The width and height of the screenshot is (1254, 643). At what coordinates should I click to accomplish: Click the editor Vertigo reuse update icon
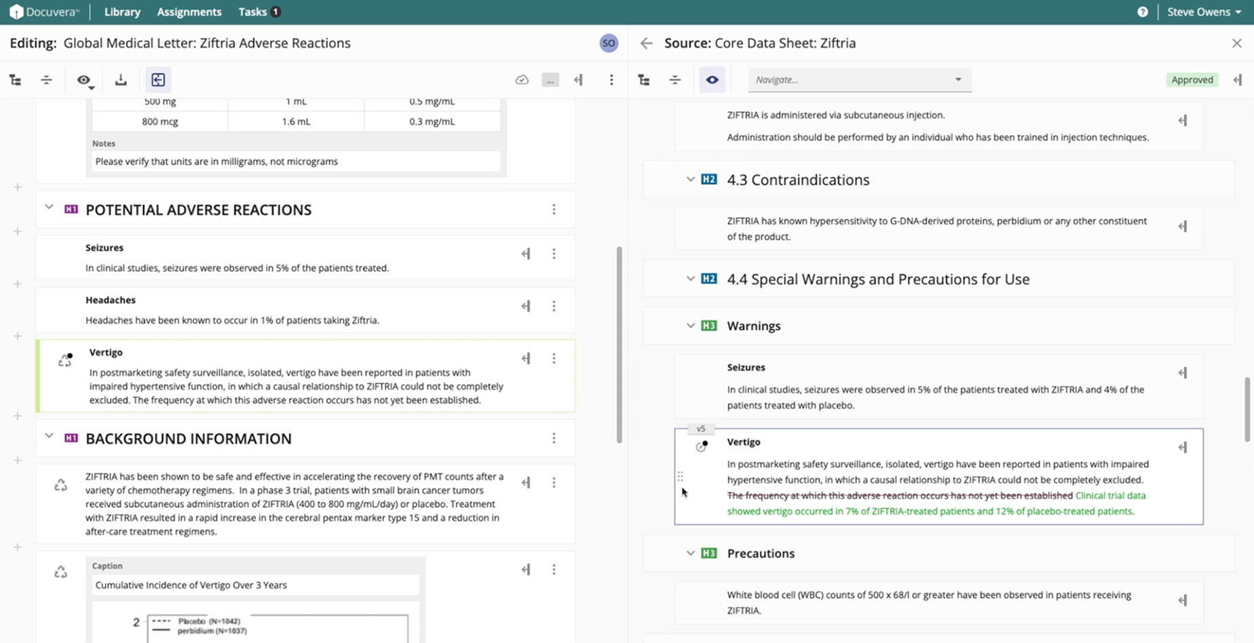[65, 360]
